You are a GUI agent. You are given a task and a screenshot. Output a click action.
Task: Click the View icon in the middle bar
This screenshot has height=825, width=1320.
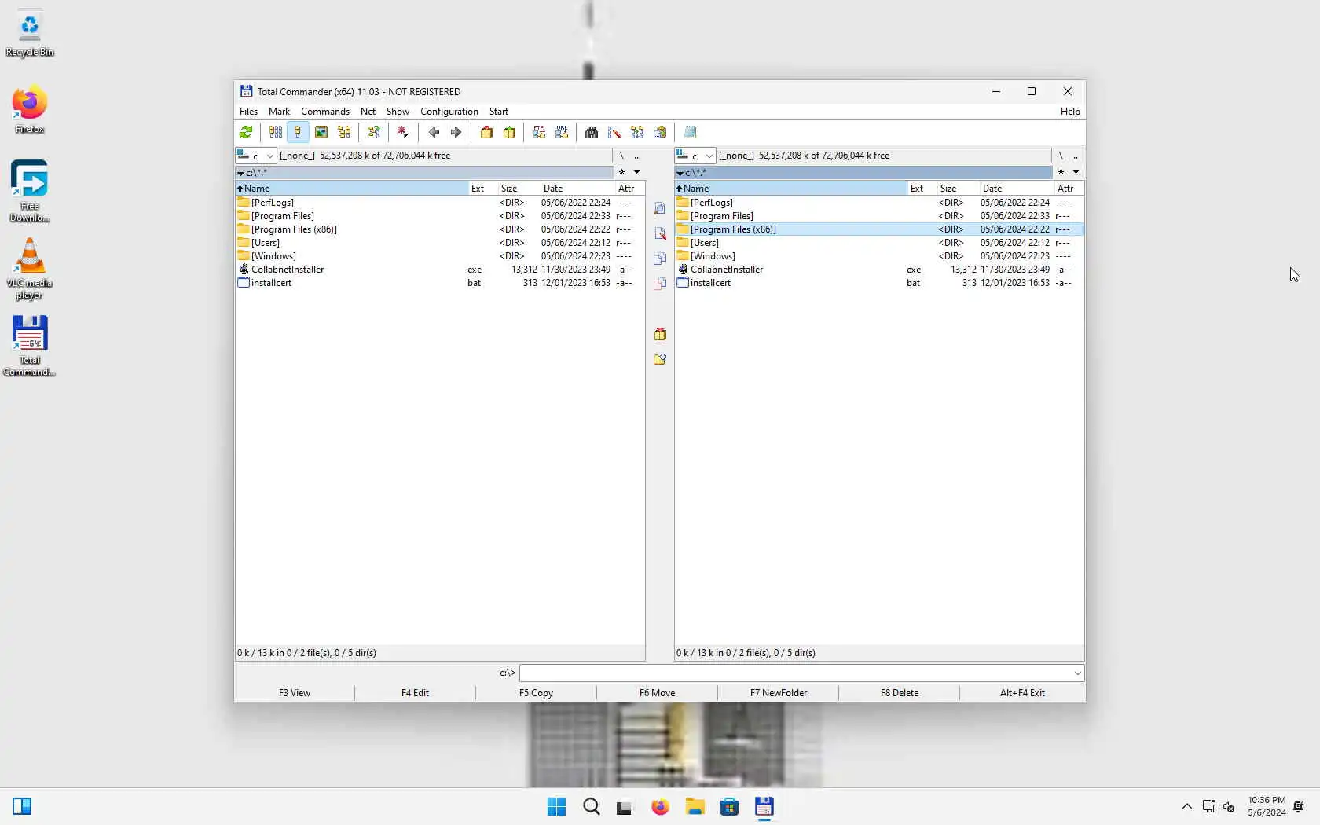(x=660, y=208)
